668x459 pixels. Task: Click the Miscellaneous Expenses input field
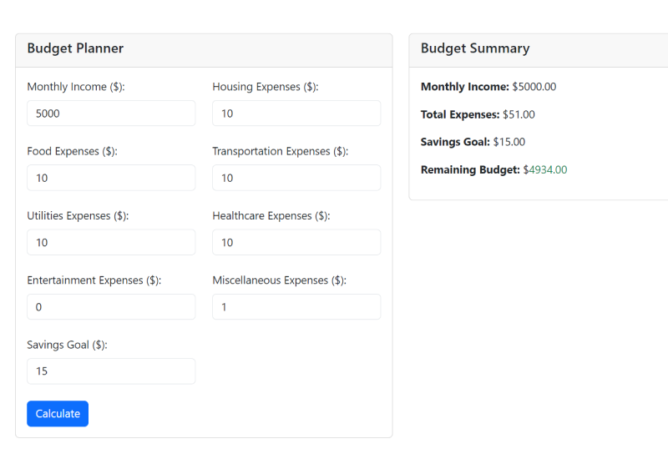[x=296, y=306]
